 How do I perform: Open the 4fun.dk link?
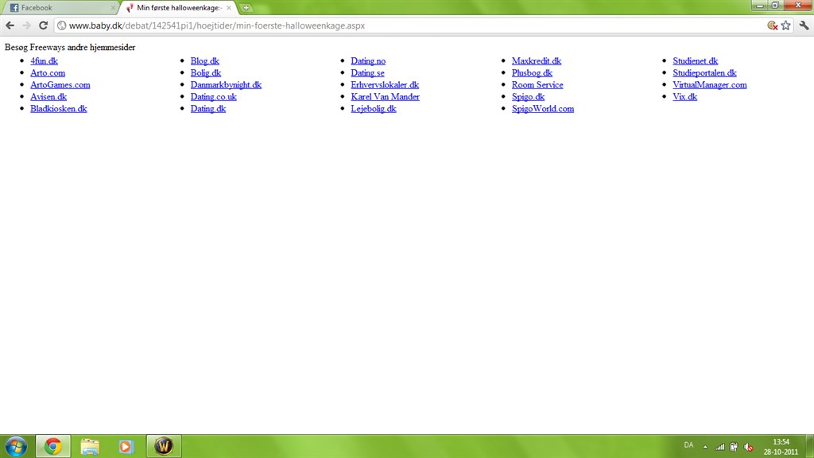(x=45, y=60)
